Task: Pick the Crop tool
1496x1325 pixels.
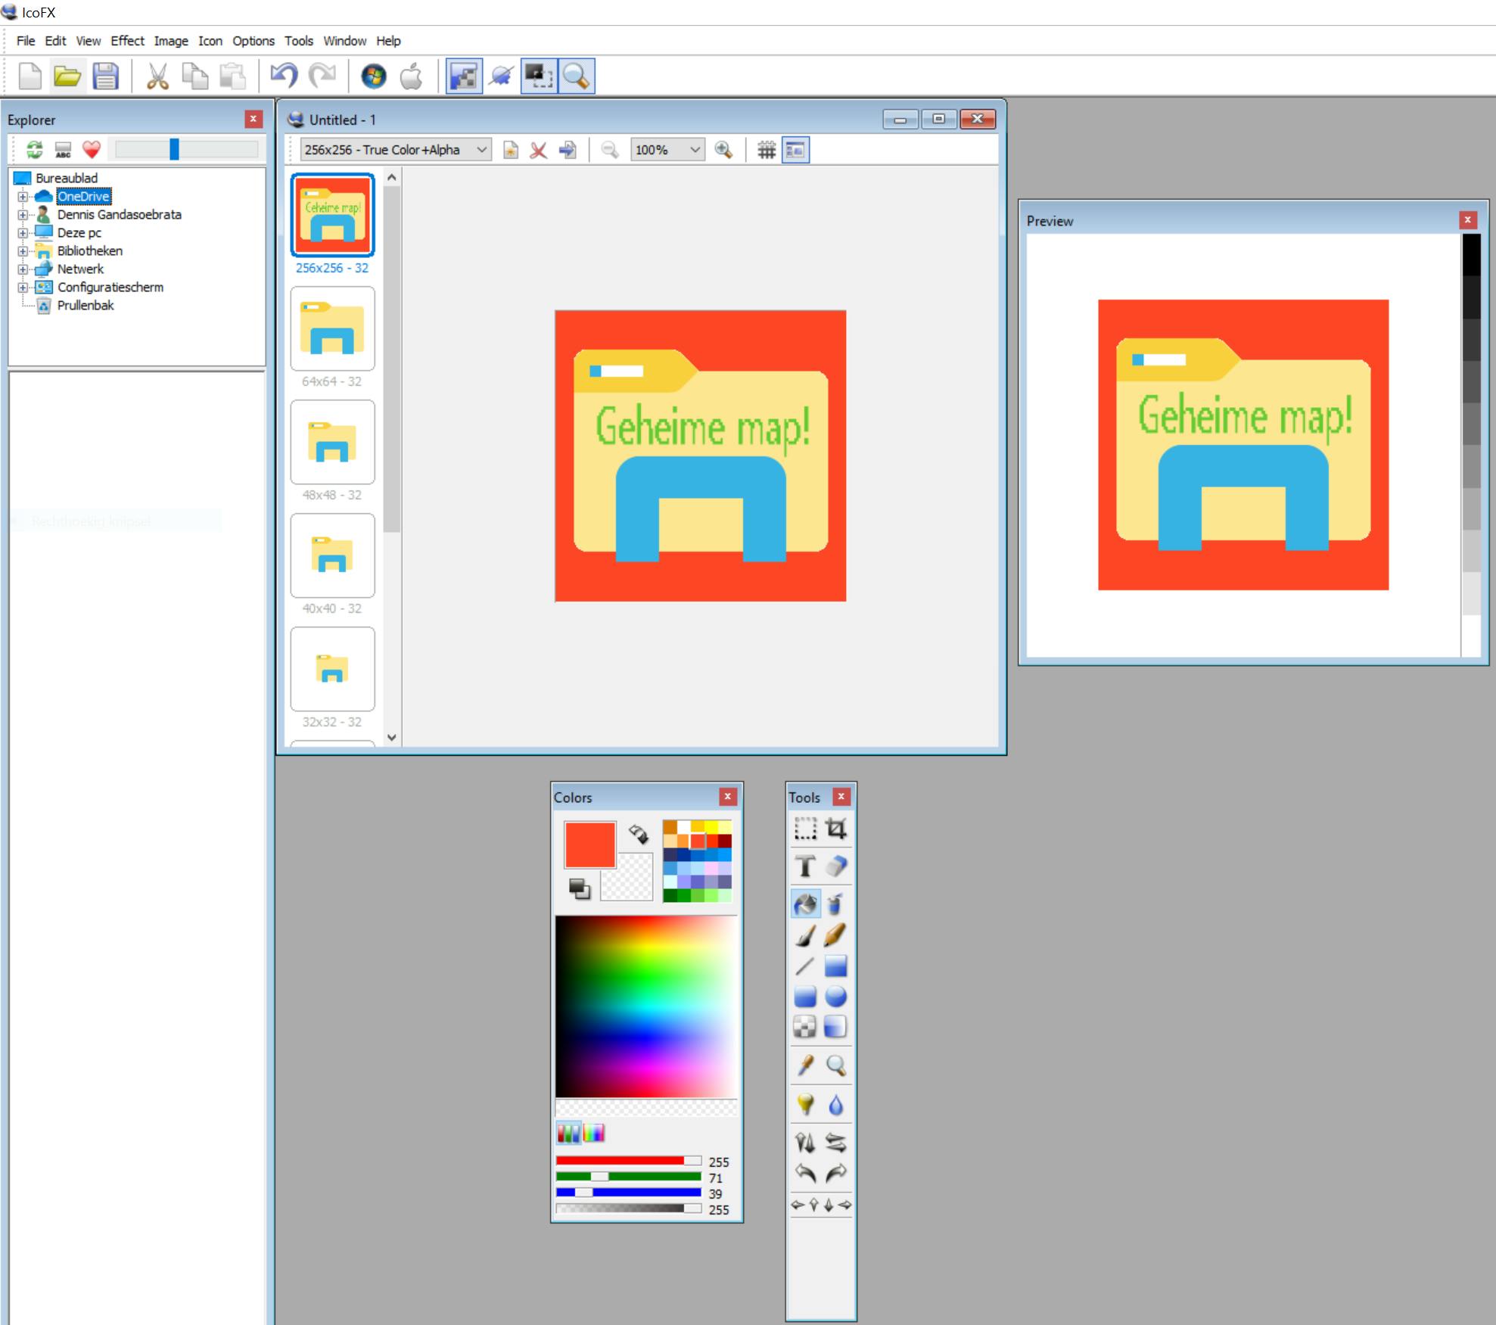Action: (836, 829)
